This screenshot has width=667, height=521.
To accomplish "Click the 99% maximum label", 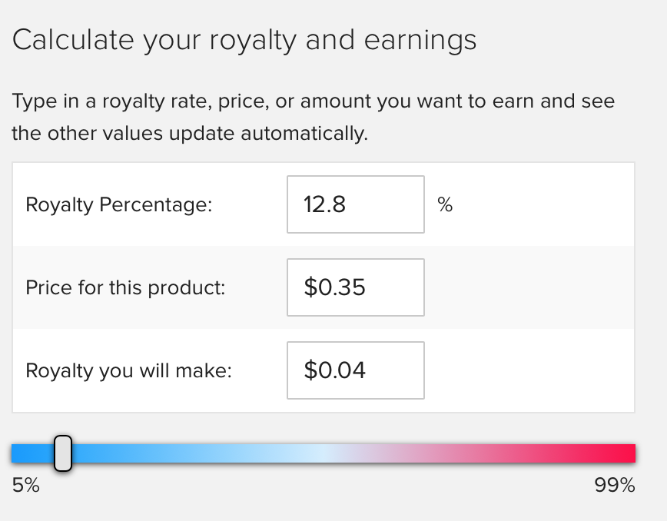I will click(615, 486).
